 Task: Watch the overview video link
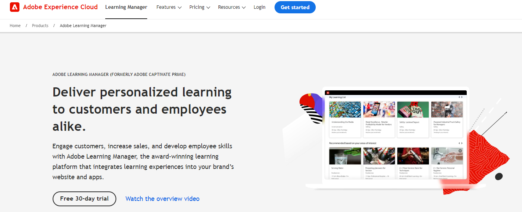click(x=162, y=199)
